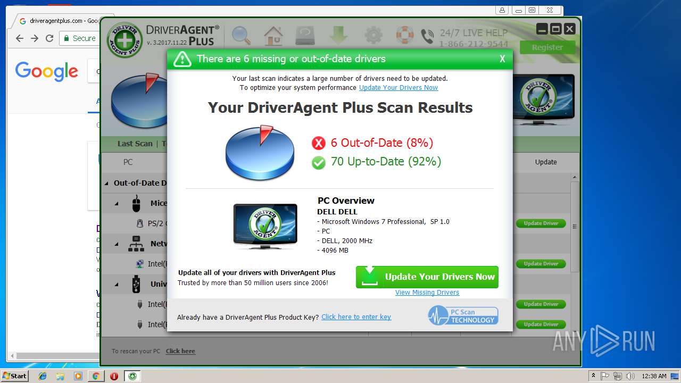Click the taskbar clock showing 12:38 AM

[x=654, y=376]
